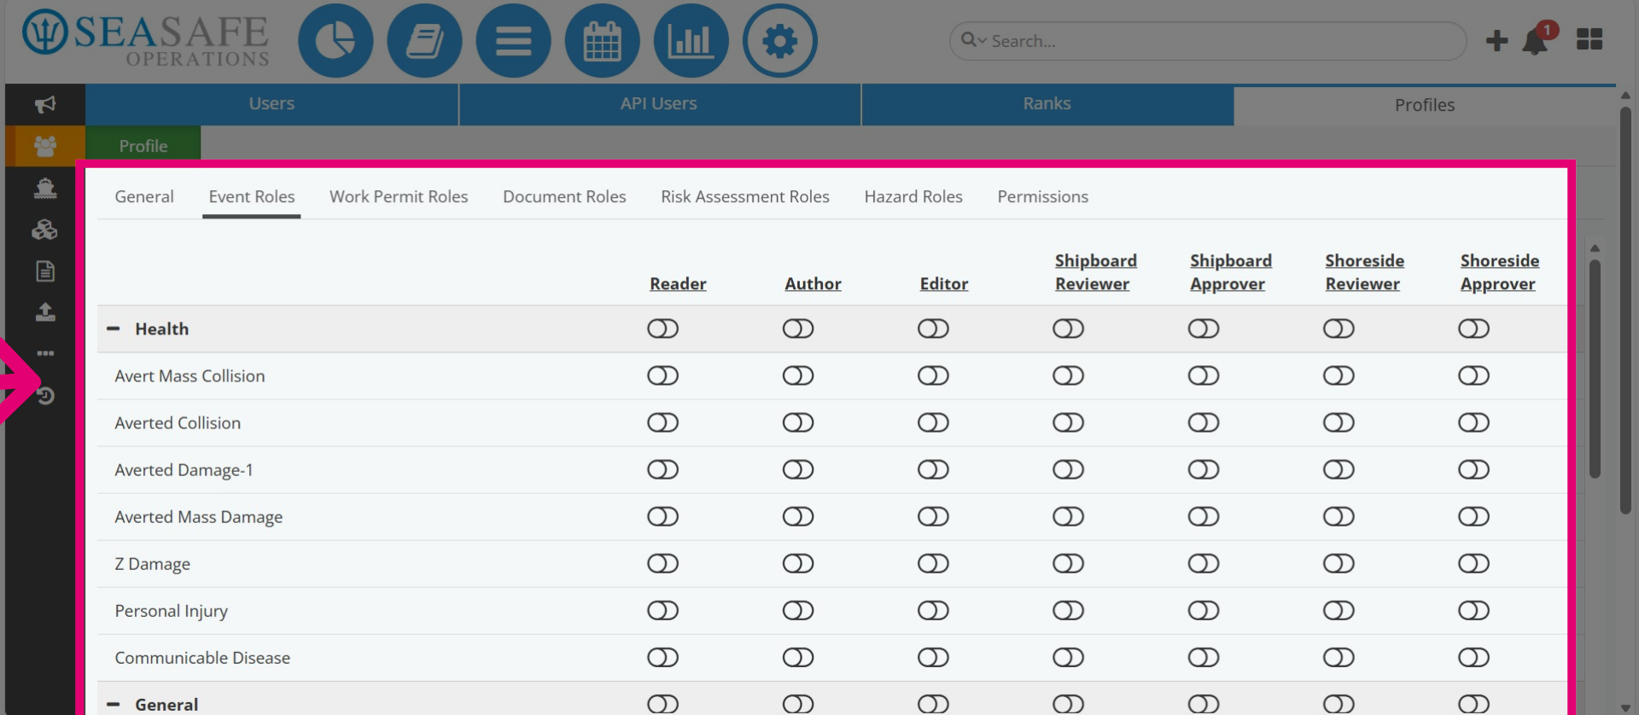Collapse the Health group
This screenshot has height=715, width=1639.
click(x=113, y=328)
